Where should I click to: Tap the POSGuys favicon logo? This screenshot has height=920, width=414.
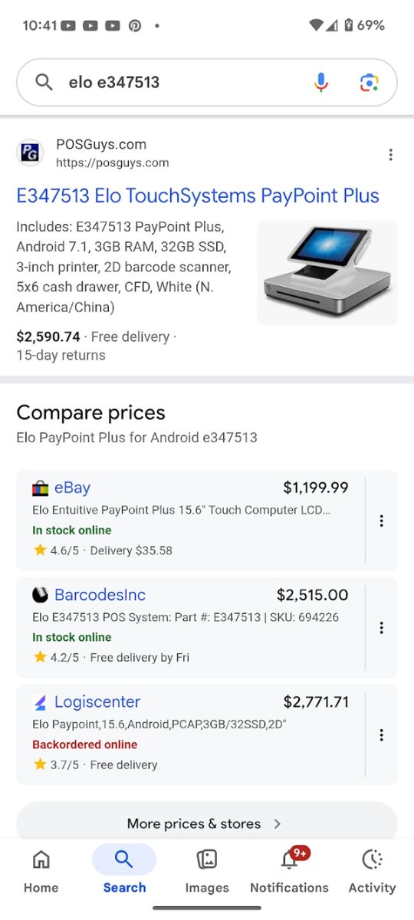(x=30, y=153)
